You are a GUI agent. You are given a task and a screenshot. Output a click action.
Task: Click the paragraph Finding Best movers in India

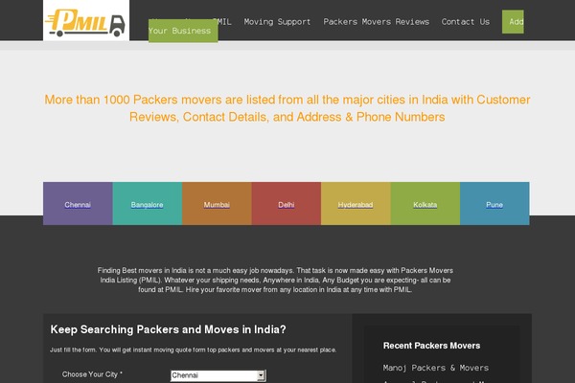coord(275,280)
